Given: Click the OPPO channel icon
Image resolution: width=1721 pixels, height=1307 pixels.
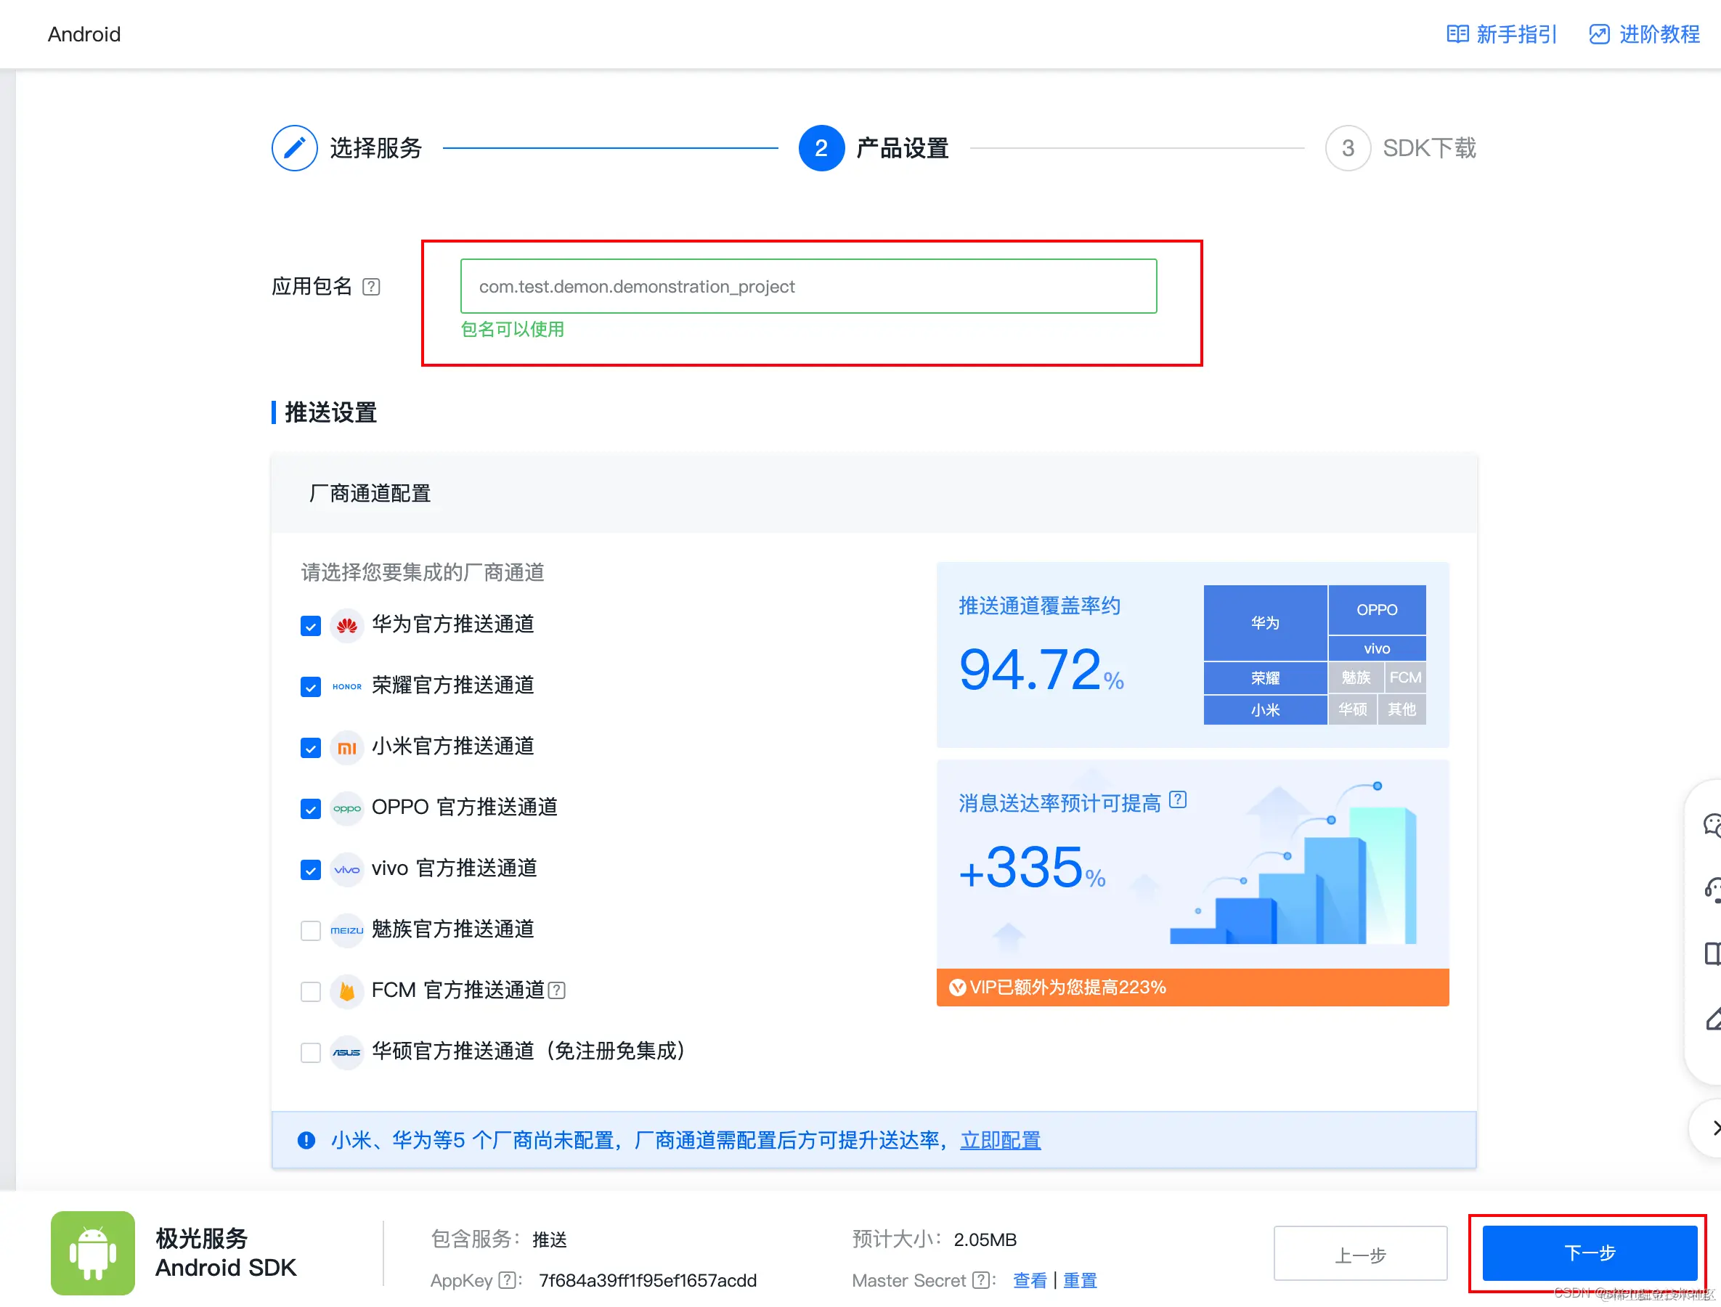Looking at the screenshot, I should click(x=347, y=808).
